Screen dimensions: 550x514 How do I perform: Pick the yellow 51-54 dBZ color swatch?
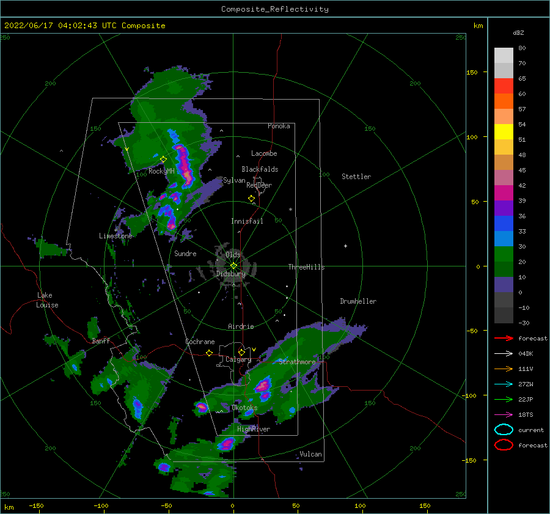pyautogui.click(x=504, y=132)
